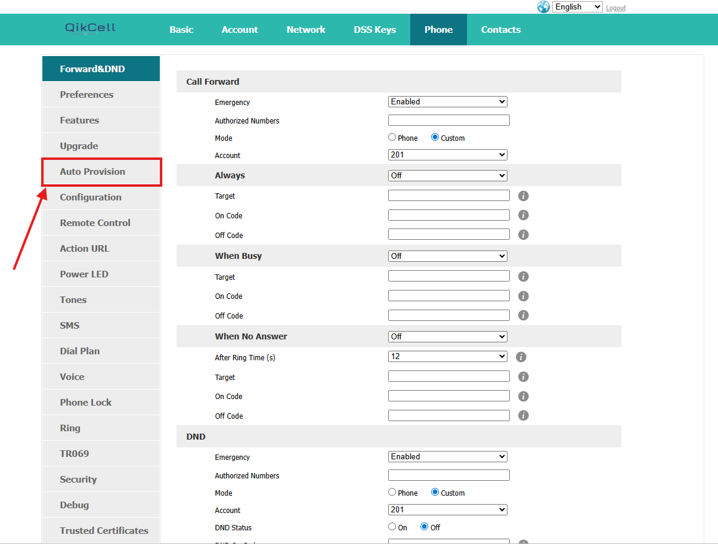Click info icon beside Always On Code

pyautogui.click(x=524, y=215)
